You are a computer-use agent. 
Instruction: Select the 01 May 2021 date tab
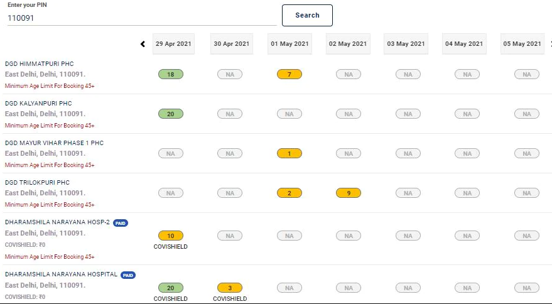click(290, 44)
